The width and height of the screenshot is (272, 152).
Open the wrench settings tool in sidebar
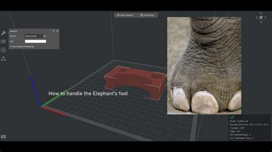coord(3,33)
